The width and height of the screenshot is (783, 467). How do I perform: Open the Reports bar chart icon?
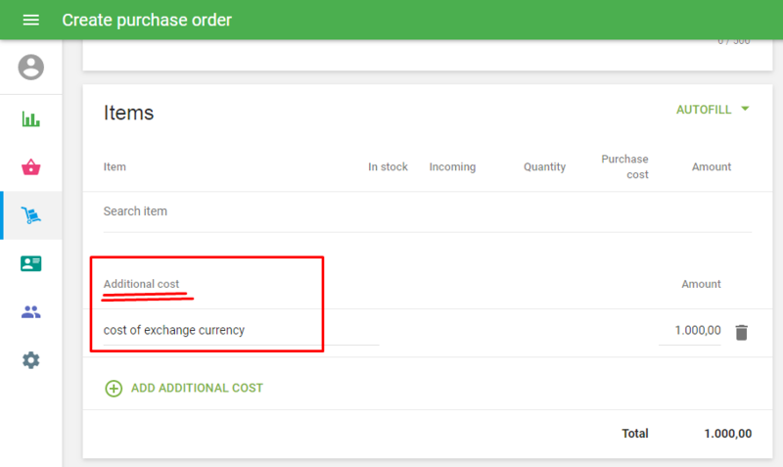(x=31, y=119)
